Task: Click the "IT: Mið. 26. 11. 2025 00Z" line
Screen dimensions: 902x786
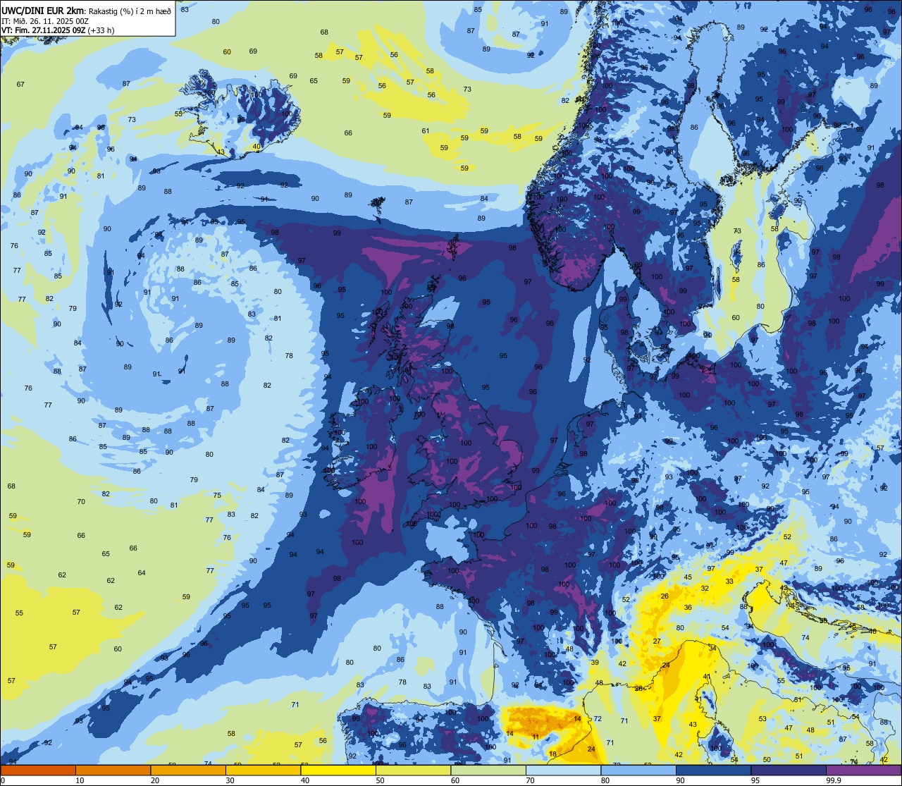Action: click(45, 21)
